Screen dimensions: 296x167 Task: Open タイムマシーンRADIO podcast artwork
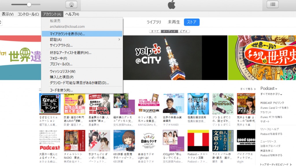[74, 141]
